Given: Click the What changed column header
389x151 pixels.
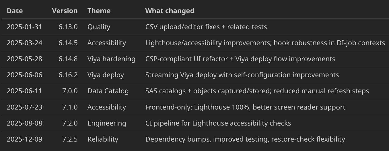Looking at the screenshot, I should pyautogui.click(x=170, y=11).
